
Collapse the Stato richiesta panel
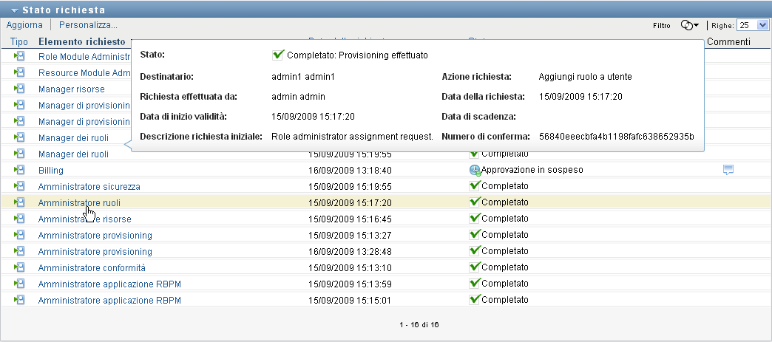pos(15,10)
